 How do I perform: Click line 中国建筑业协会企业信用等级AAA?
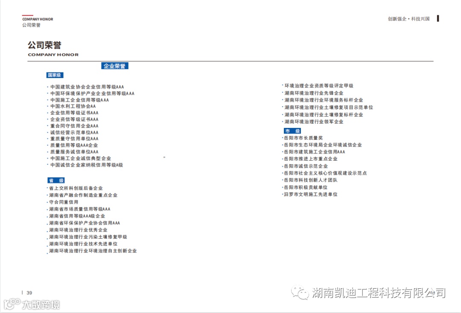coord(87,87)
